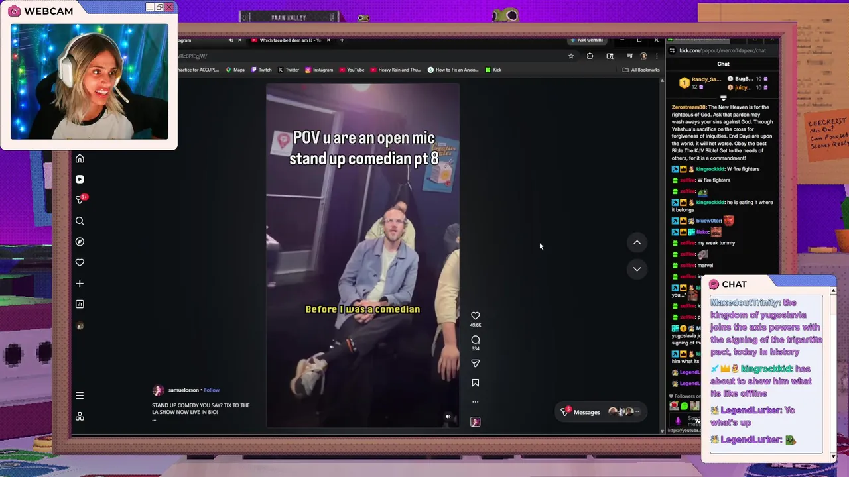This screenshot has width=849, height=477.
Task: Open reel three-dot more options
Action: click(475, 402)
